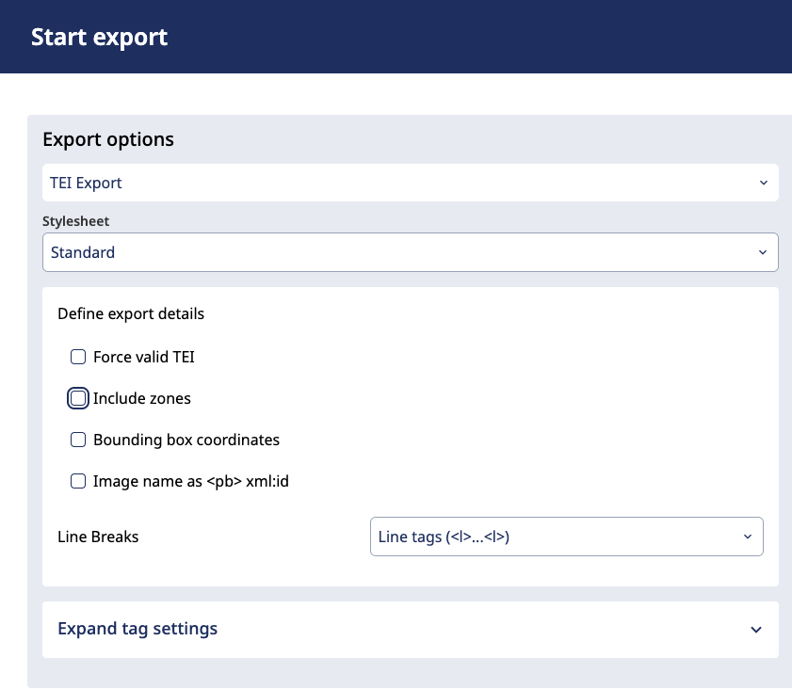
Task: Expand the tag settings section
Action: tap(409, 629)
